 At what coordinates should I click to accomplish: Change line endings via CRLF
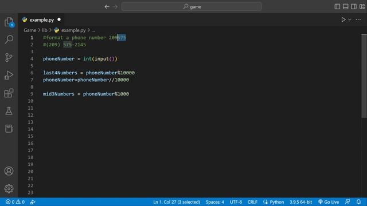tap(252, 202)
